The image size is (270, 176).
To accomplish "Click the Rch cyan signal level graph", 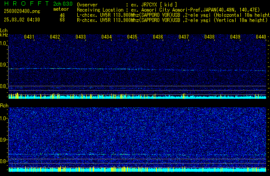I will click(137, 169).
